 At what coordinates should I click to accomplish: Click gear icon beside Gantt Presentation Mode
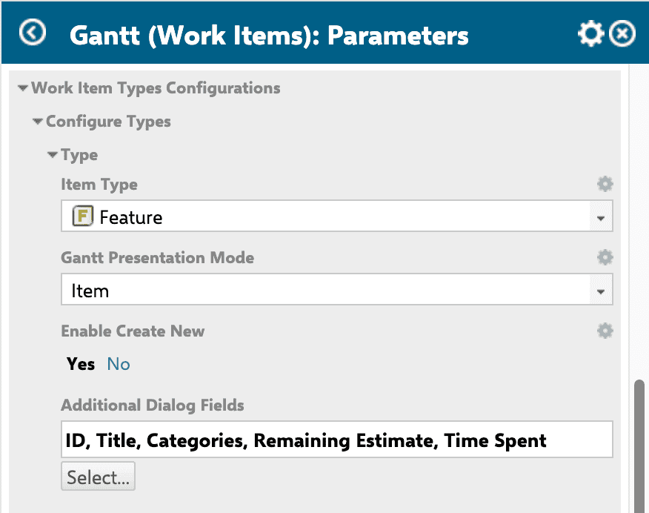[605, 257]
